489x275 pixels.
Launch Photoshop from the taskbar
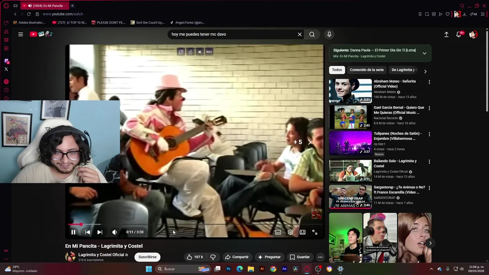point(228,269)
